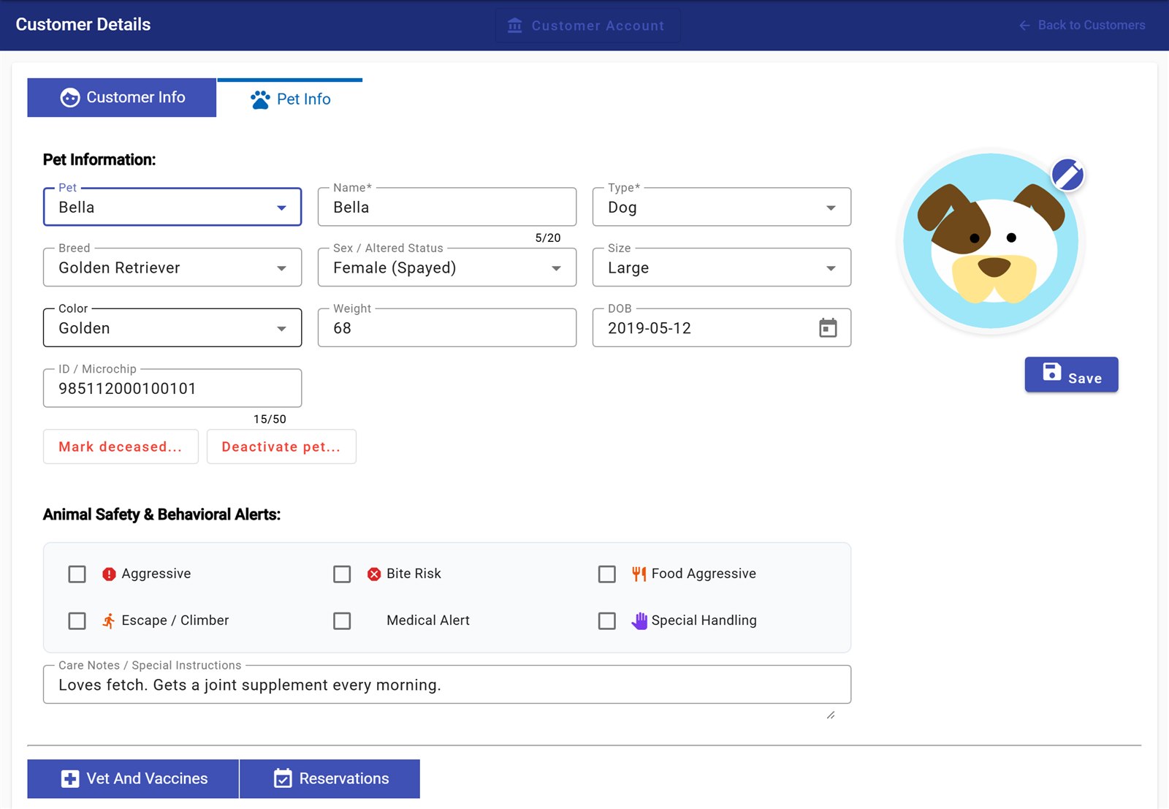Click the Care Notes text area

pos(447,685)
